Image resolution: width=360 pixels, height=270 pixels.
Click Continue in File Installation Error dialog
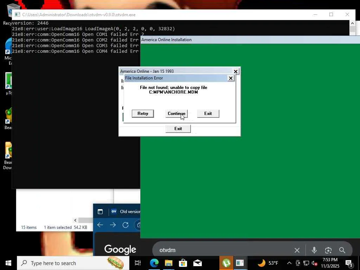coord(176,114)
